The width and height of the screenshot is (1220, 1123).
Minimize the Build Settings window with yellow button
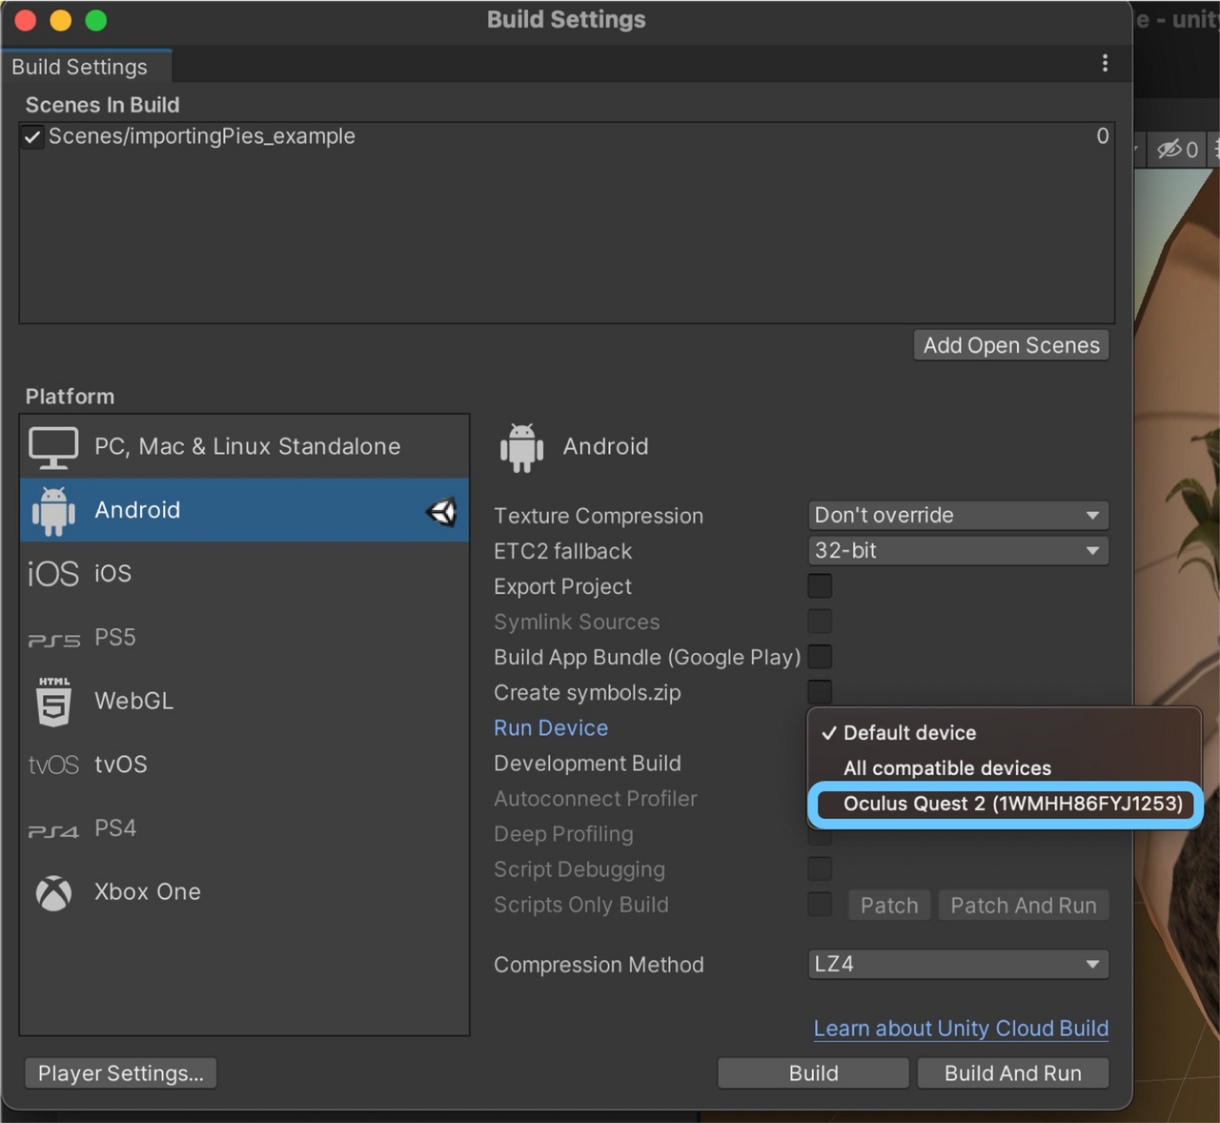[61, 20]
